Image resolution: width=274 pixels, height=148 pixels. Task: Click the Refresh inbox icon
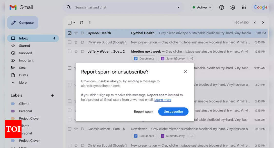pyautogui.click(x=82, y=22)
